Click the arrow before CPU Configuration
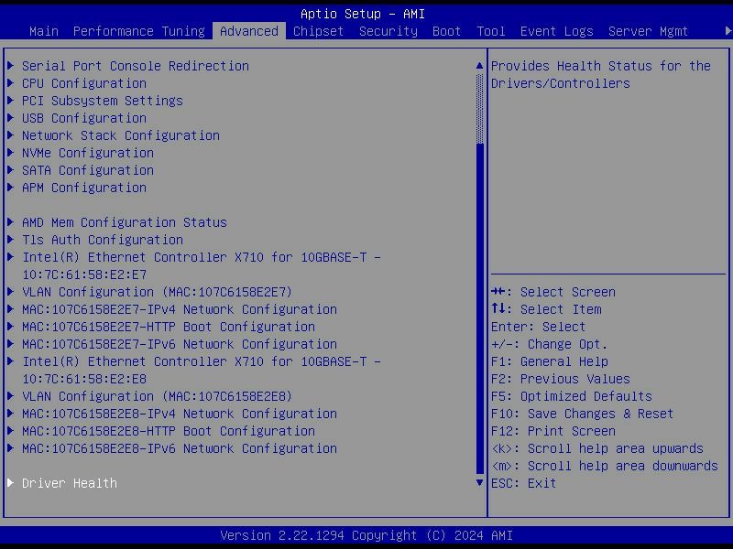The image size is (733, 549). pyautogui.click(x=11, y=83)
